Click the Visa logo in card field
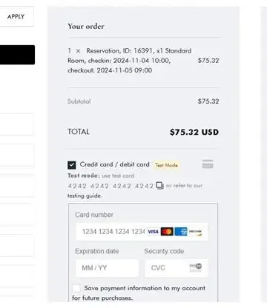The image size is (267, 308). 153,232
